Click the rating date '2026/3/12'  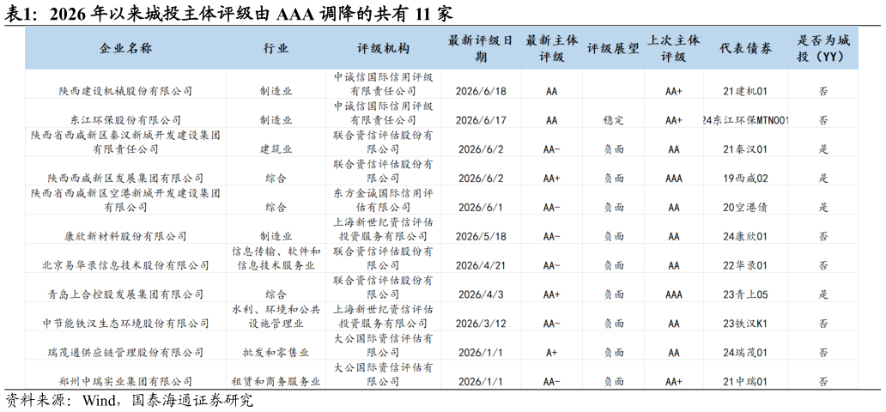pos(480,324)
